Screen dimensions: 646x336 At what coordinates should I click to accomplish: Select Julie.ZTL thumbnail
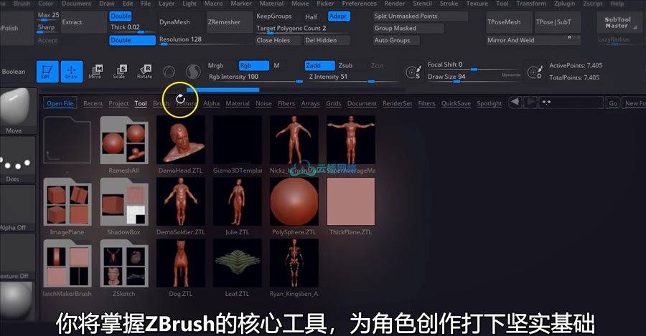pos(238,202)
